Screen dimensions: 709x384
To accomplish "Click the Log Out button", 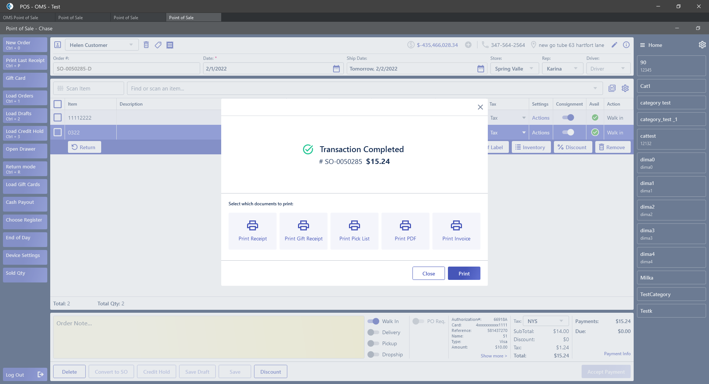I will point(25,375).
